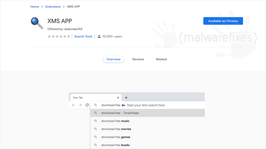Click the browser back arrow

click(x=74, y=105)
